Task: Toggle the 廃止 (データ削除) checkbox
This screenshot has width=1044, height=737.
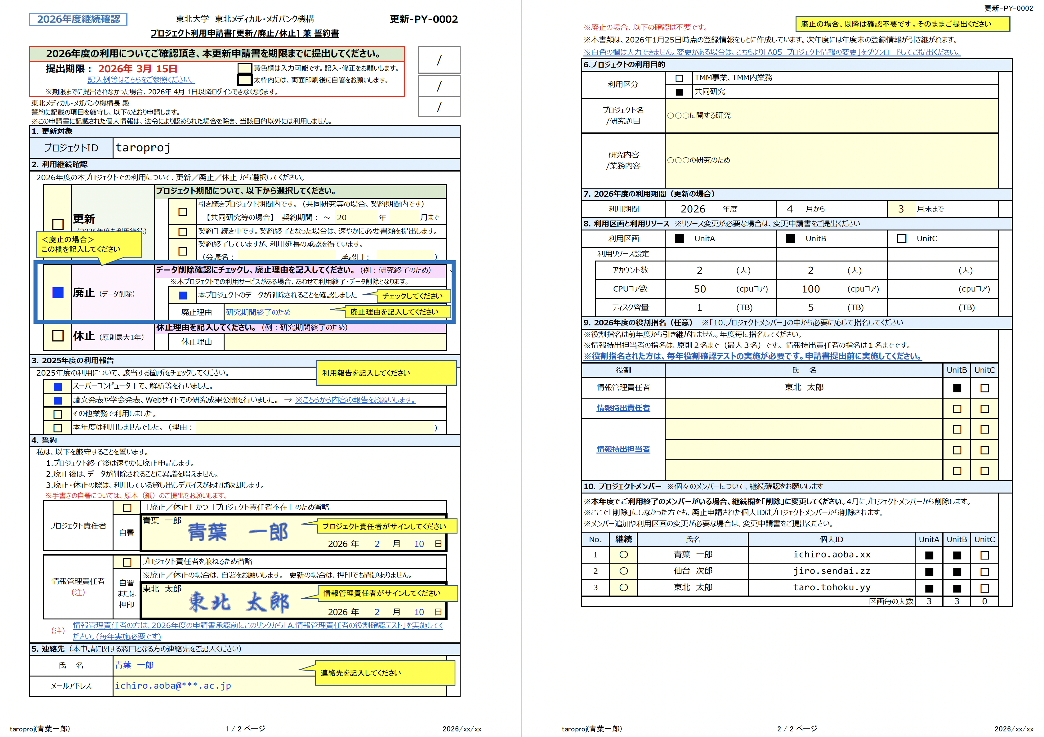Action: coord(58,293)
